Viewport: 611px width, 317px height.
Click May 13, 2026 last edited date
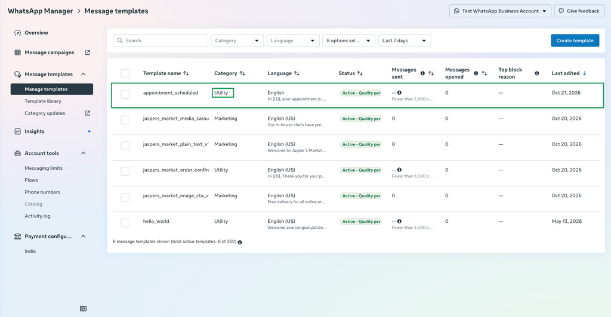[x=567, y=221]
